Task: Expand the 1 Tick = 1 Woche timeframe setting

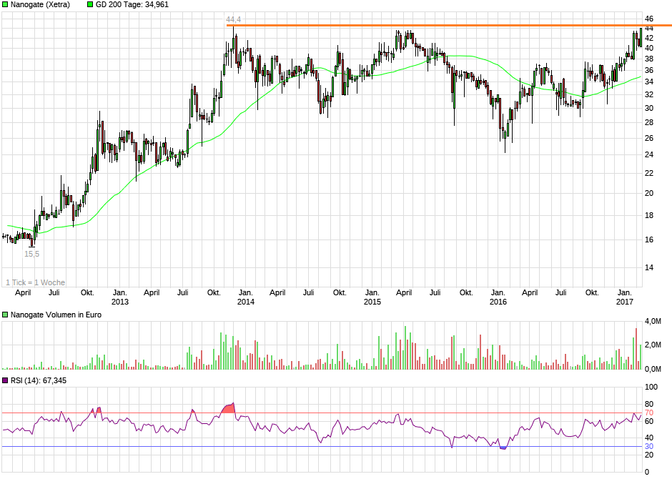Action: point(34,282)
